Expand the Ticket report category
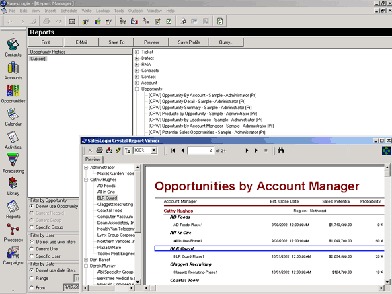 pyautogui.click(x=136, y=52)
